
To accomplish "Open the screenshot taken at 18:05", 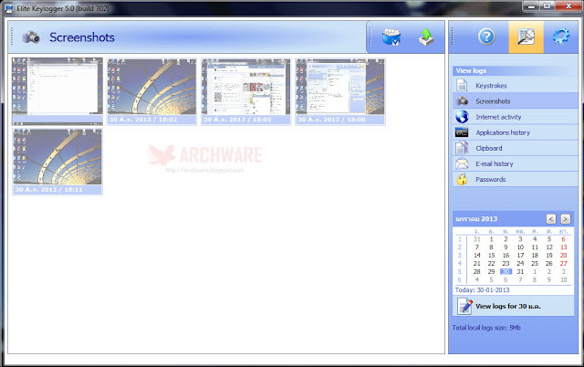I will click(x=245, y=91).
